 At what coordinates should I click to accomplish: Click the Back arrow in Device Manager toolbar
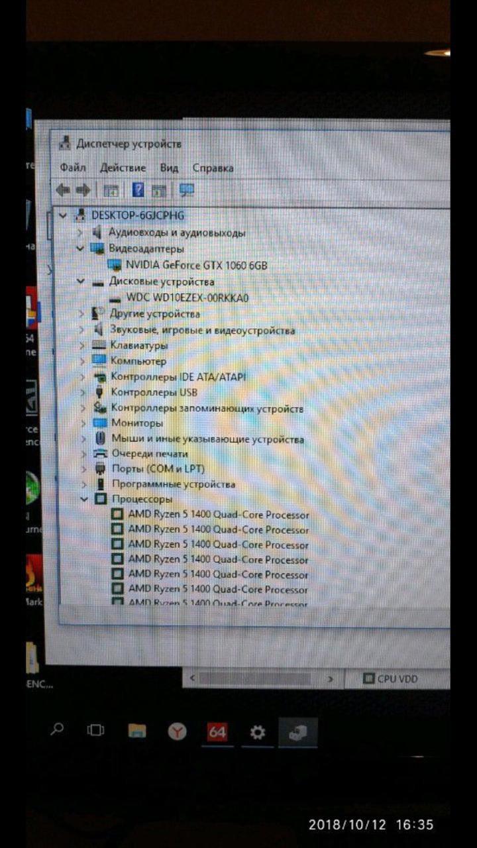point(63,191)
